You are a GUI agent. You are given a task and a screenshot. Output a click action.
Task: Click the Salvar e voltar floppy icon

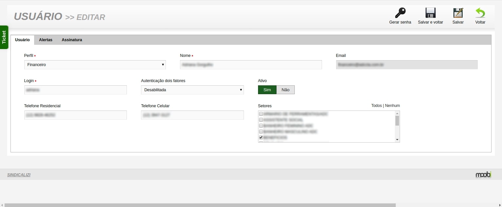click(430, 13)
